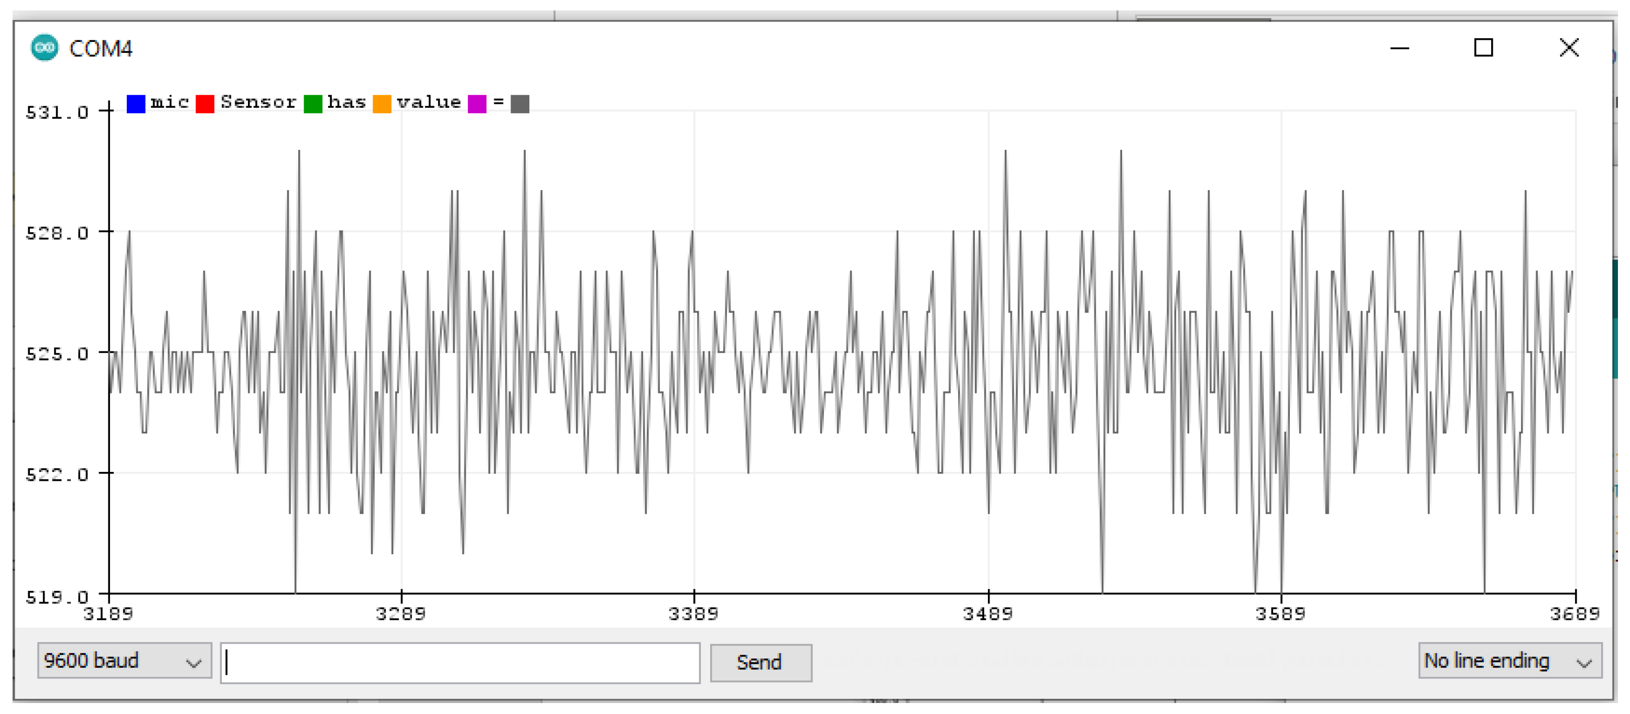This screenshot has width=1630, height=714.
Task: Click the gray legend swatch
Action: (x=519, y=103)
